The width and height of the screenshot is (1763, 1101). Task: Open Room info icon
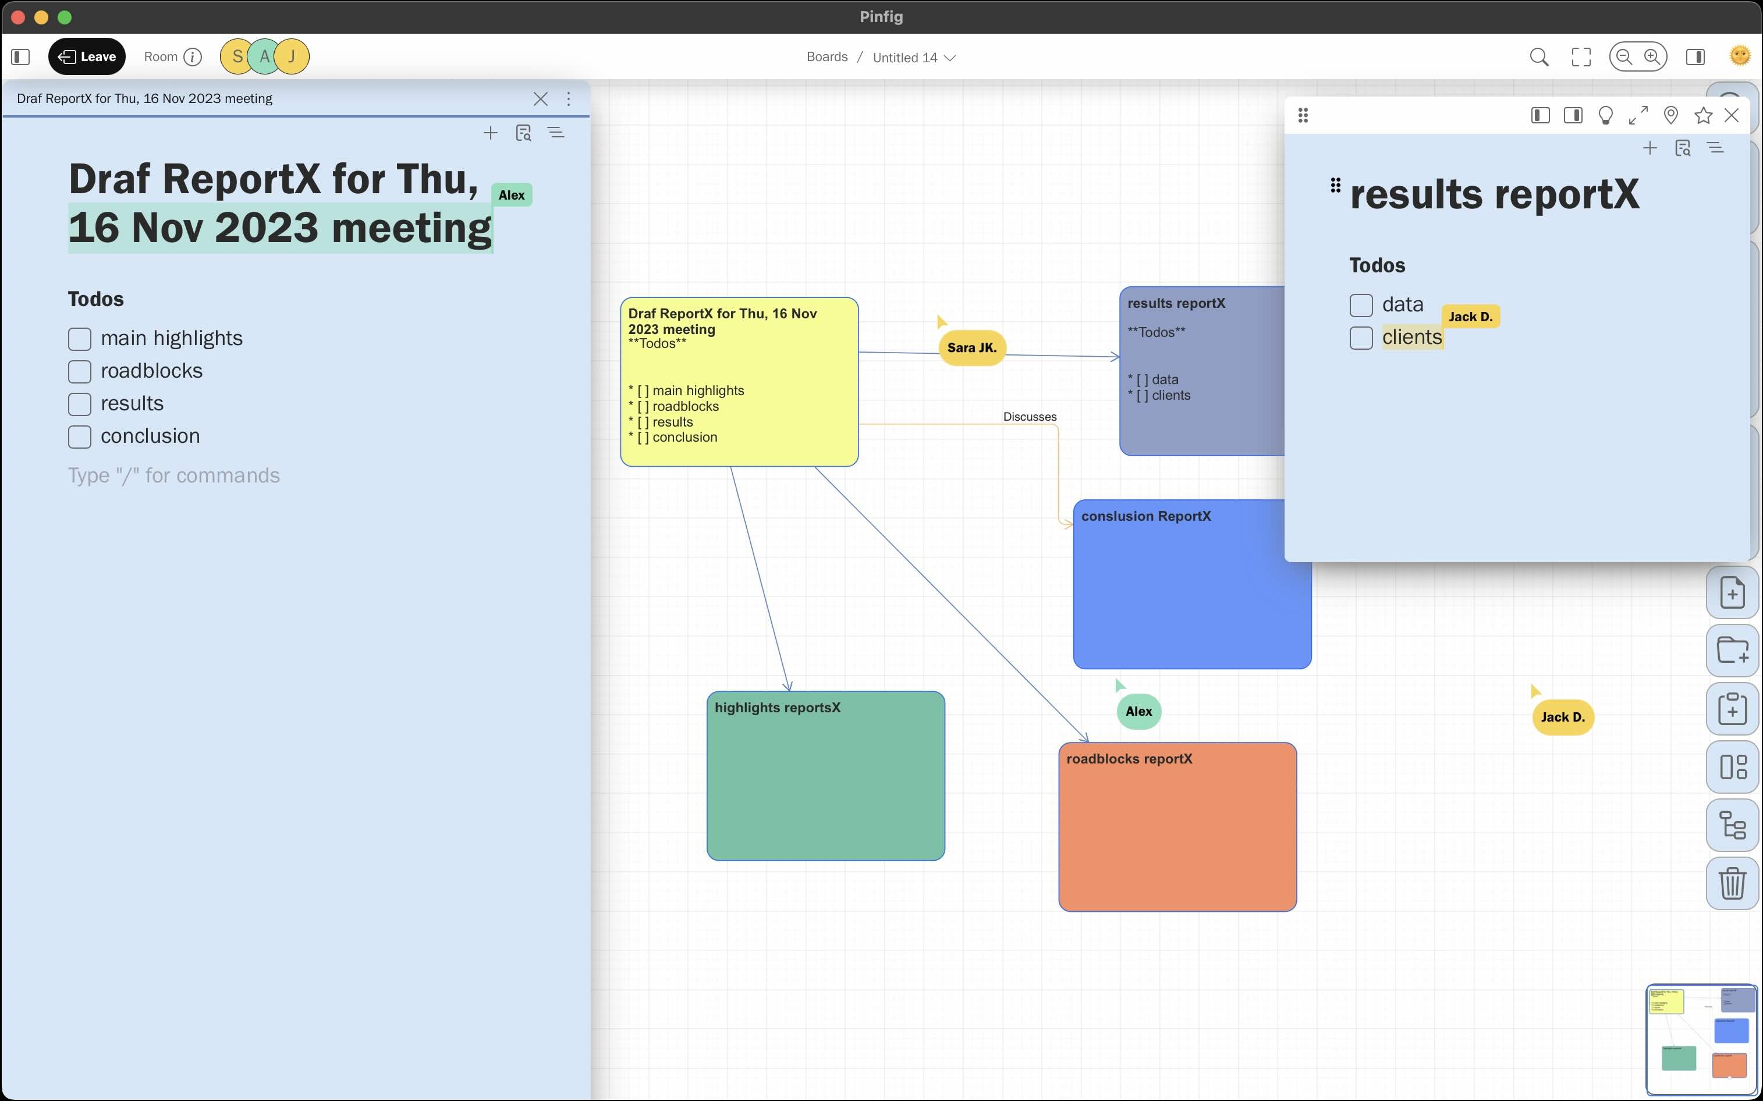[192, 57]
